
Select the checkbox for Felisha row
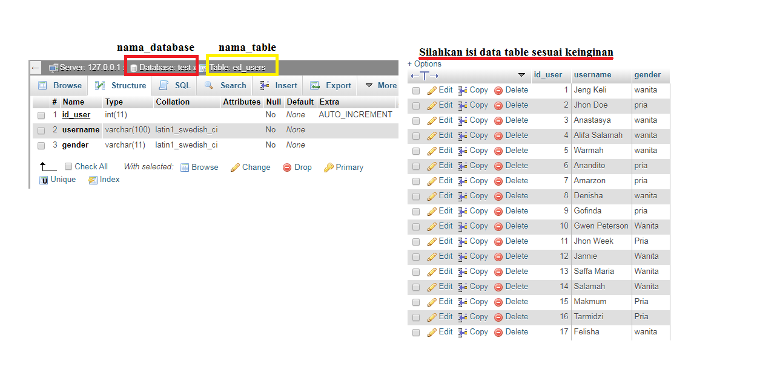tap(416, 333)
